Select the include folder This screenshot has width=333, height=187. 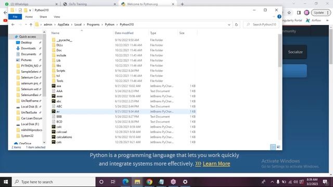pyautogui.click(x=61, y=56)
